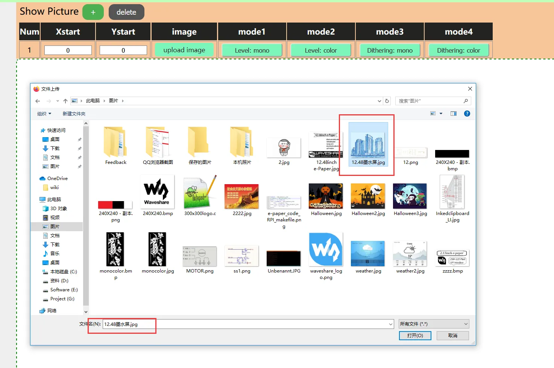Select the 240X240.bmp Waveshare logo file
Screen dimensions: 554x368
pyautogui.click(x=158, y=195)
